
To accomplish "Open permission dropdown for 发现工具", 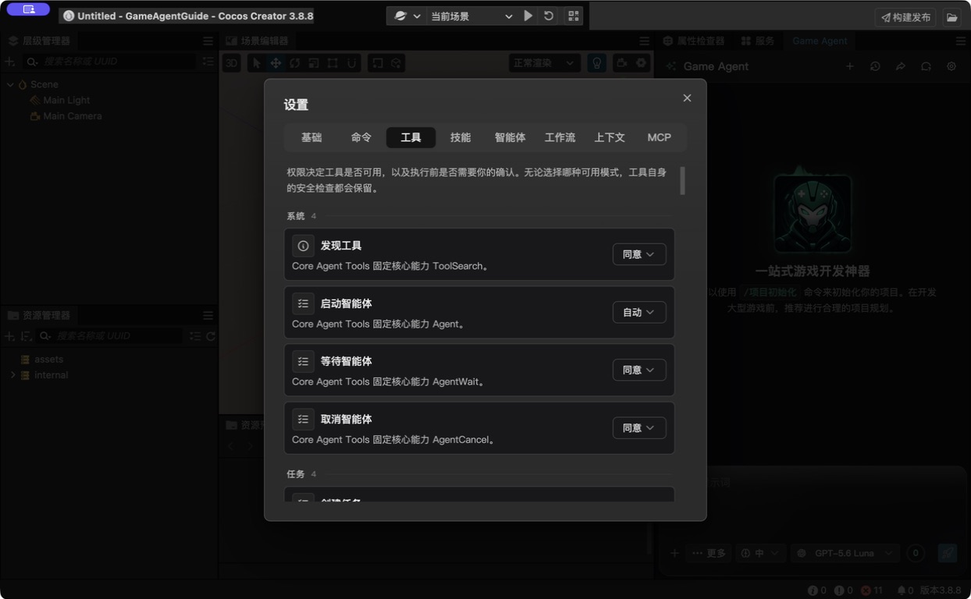I will 639,254.
